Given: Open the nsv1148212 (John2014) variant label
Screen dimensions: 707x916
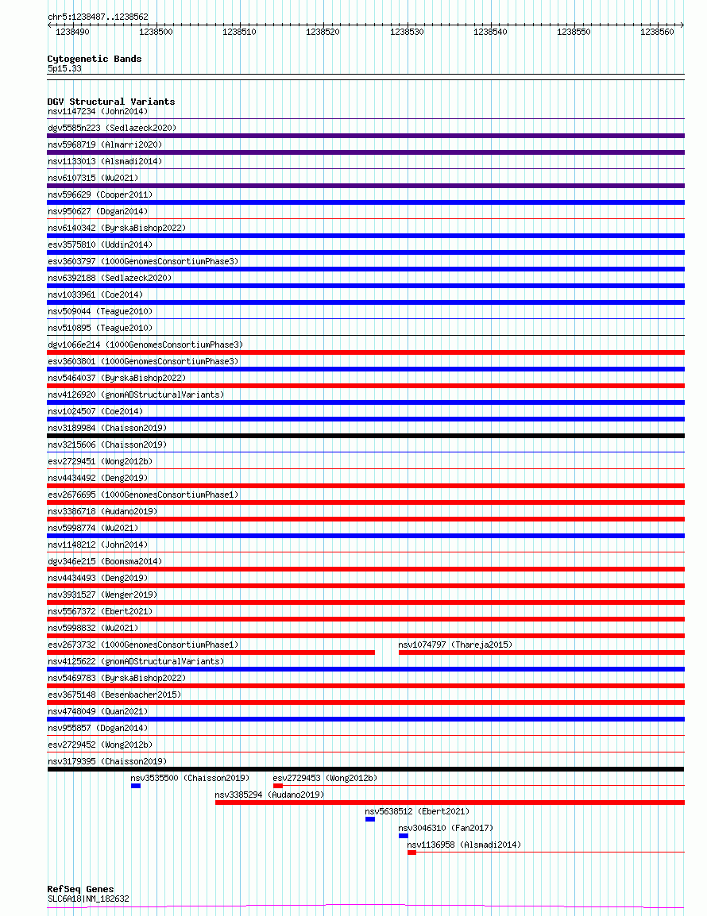Looking at the screenshot, I should [x=98, y=545].
